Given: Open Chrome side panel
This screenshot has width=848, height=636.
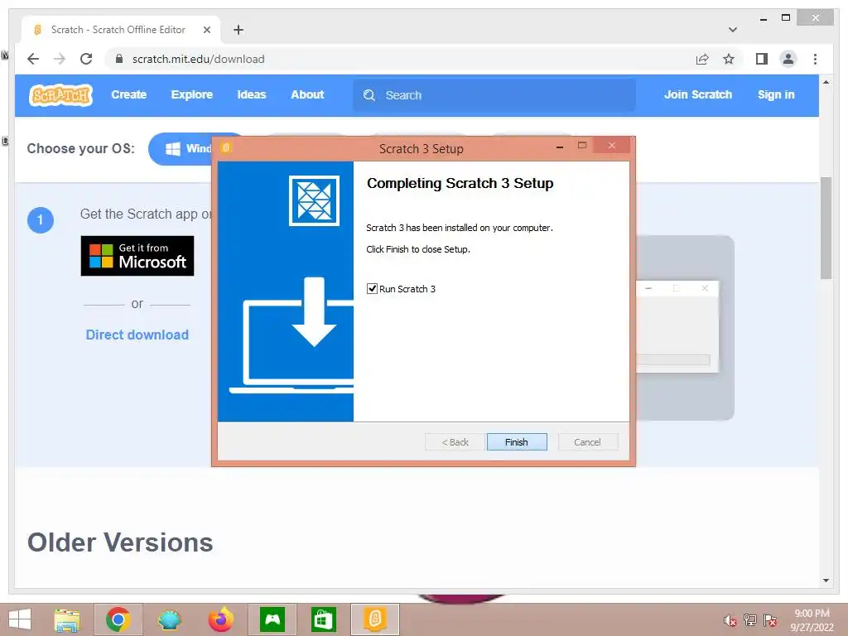Looking at the screenshot, I should click(762, 59).
